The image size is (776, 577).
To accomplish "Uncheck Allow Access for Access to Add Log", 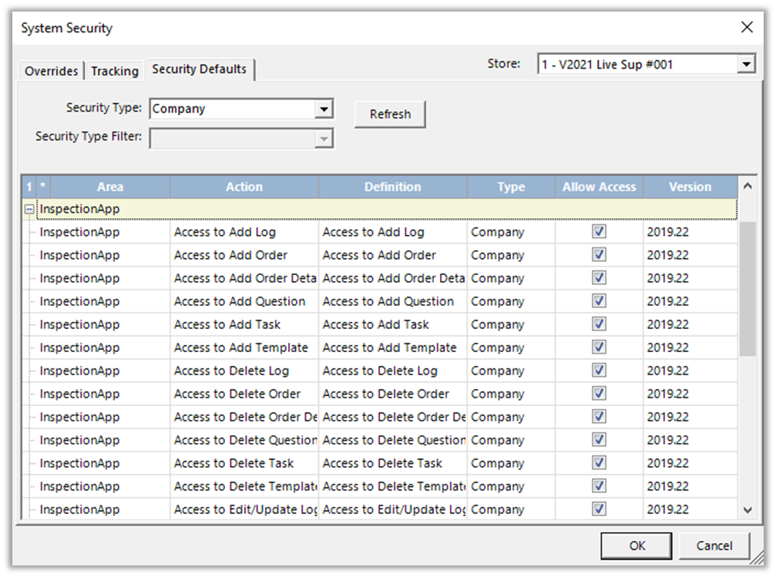I will tap(599, 232).
